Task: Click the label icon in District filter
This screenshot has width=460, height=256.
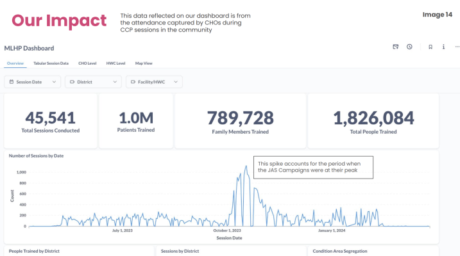Action: point(72,82)
